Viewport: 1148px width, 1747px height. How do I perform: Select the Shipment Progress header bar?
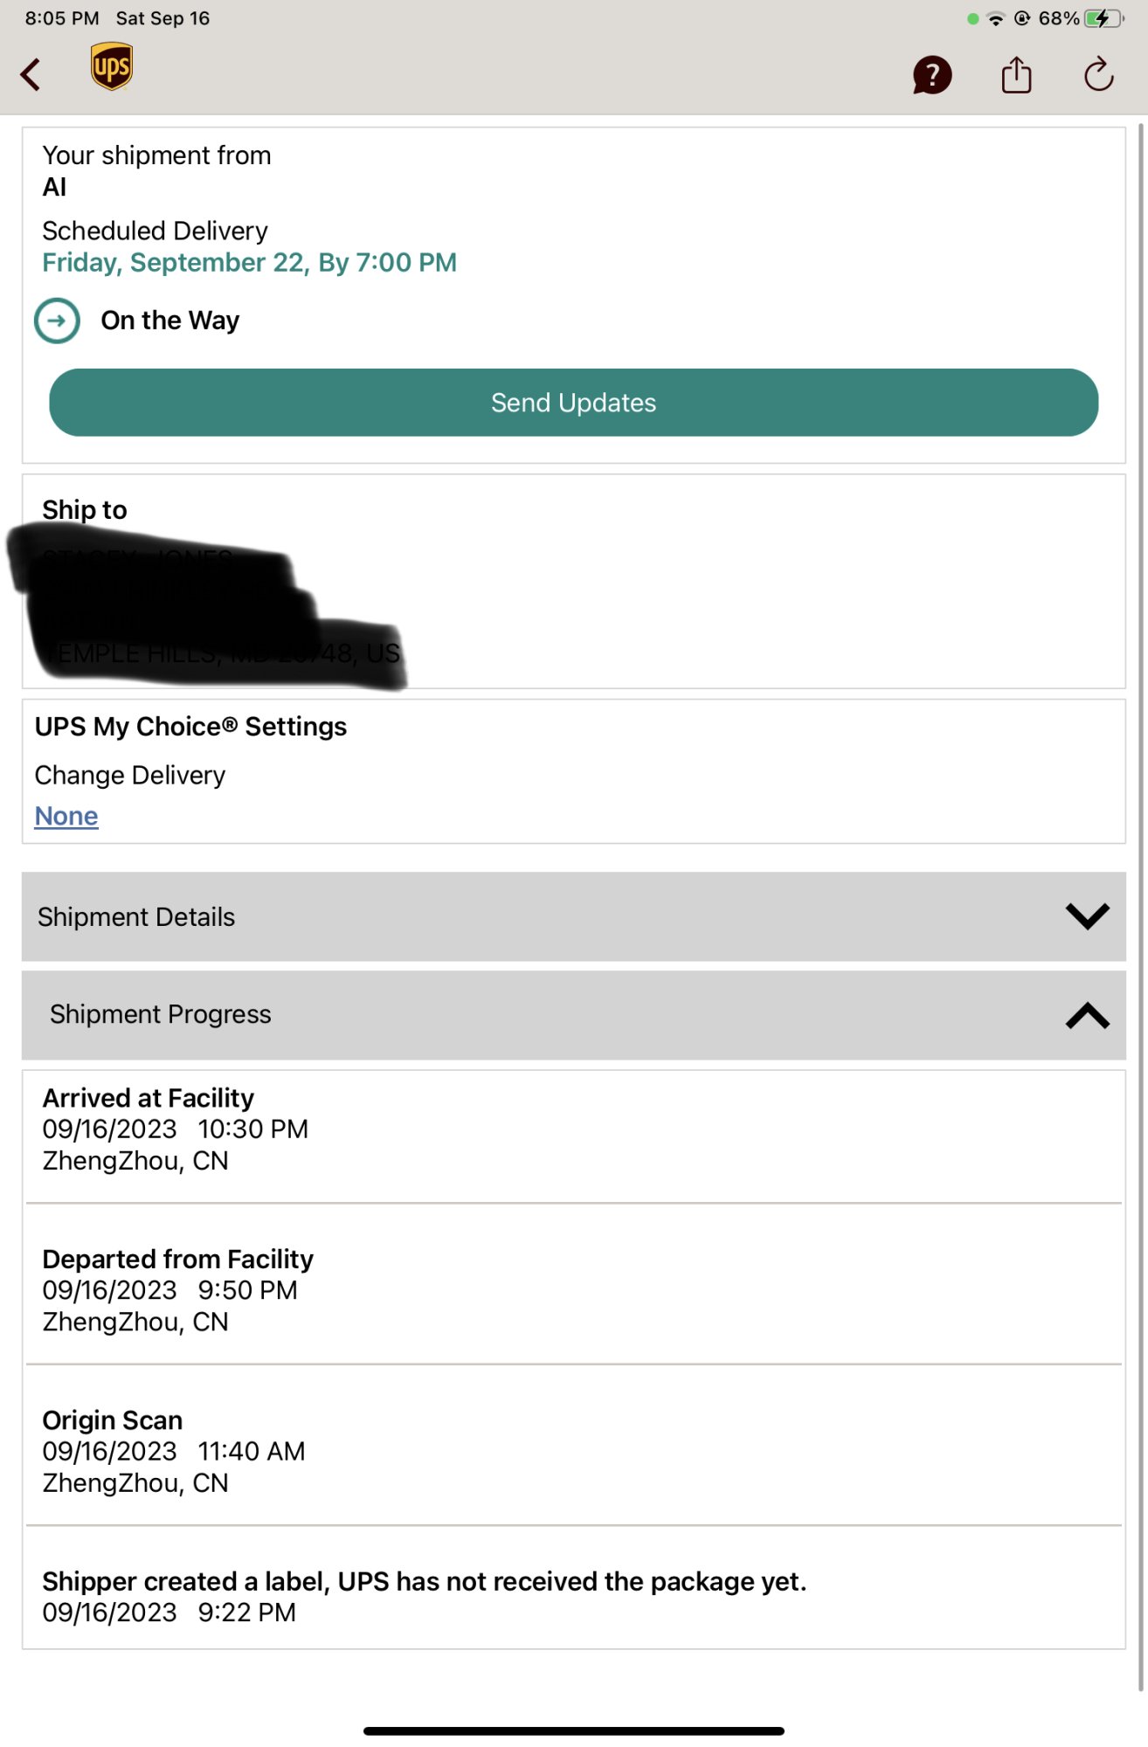coord(574,1015)
